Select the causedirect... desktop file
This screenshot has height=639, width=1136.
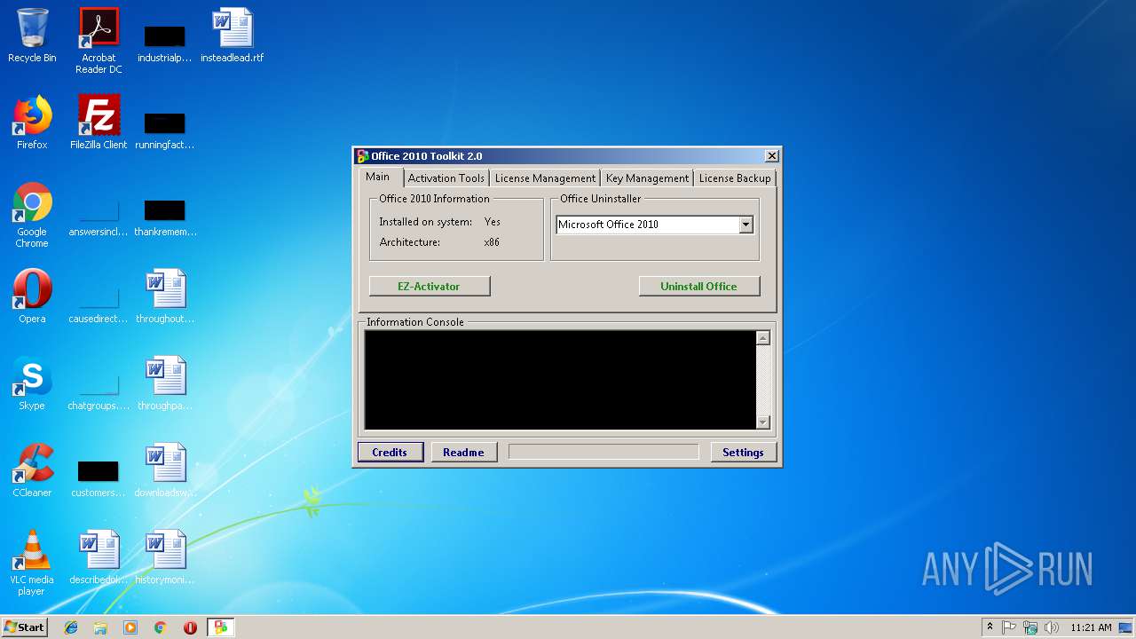point(99,302)
